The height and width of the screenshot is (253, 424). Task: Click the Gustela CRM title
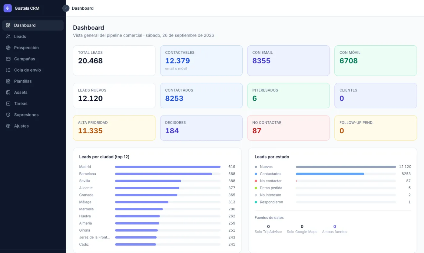[27, 8]
